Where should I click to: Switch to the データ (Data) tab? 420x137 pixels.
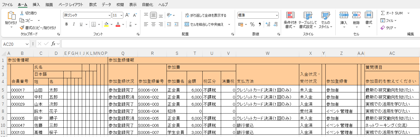tap(107, 5)
